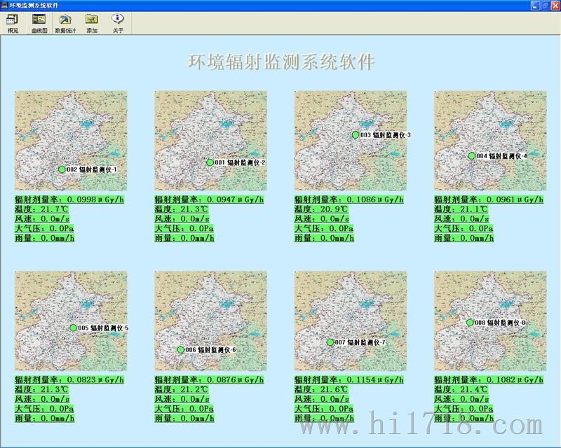Click green marker 001 辐射监测仪-2
Viewport: 561px width, 448px height.
pos(210,162)
